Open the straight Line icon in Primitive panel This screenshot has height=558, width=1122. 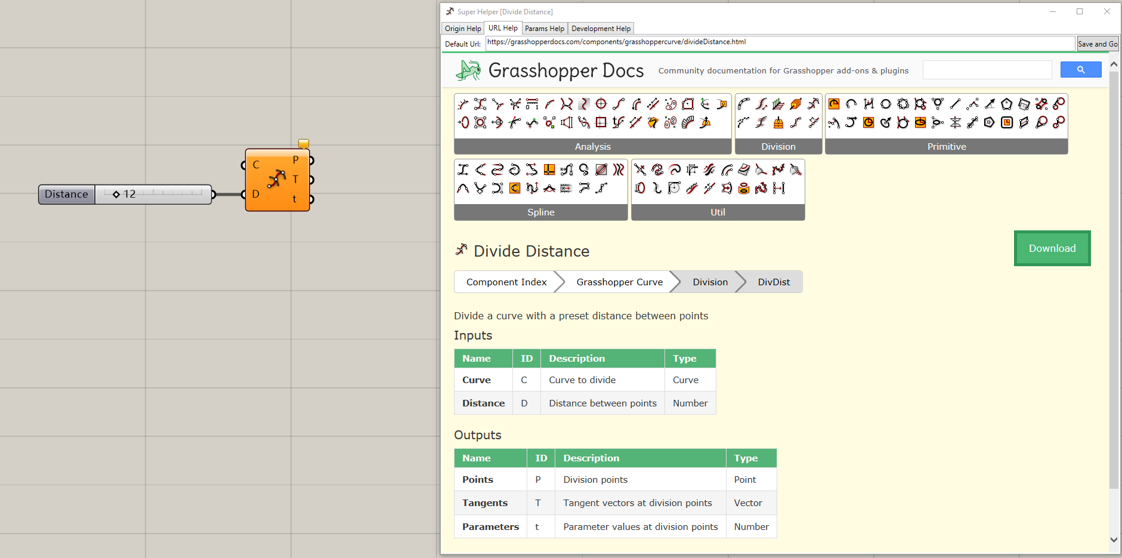click(x=955, y=104)
